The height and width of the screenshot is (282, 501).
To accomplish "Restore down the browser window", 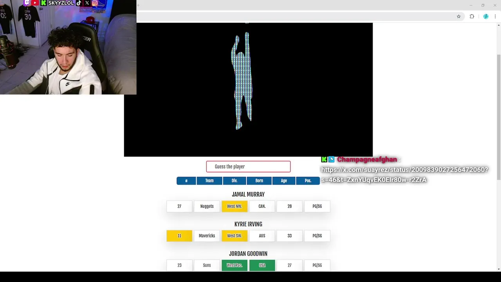I will pos(483,5).
